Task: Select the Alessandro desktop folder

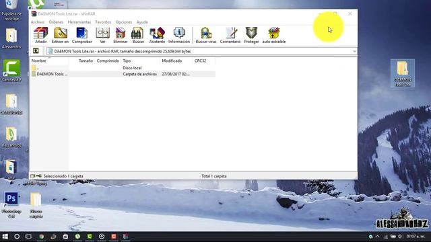Action: click(x=11, y=39)
